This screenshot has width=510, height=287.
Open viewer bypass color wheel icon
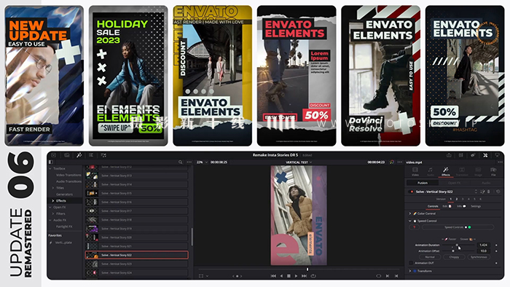(392, 162)
